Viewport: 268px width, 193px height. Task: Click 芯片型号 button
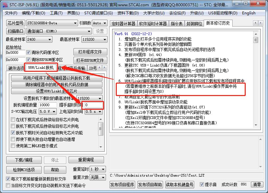(15, 23)
